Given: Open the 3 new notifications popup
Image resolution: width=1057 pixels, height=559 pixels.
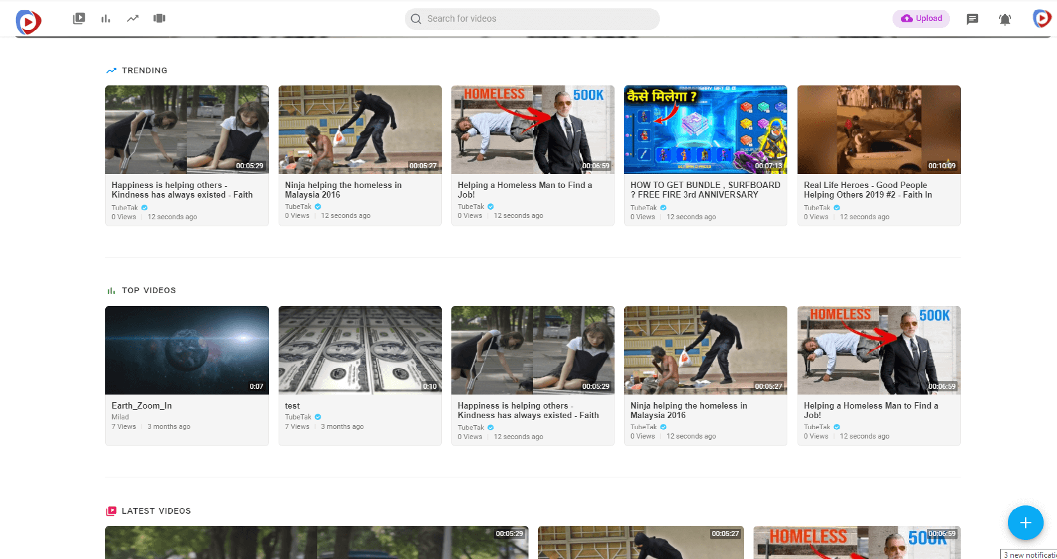Looking at the screenshot, I should point(1029,555).
